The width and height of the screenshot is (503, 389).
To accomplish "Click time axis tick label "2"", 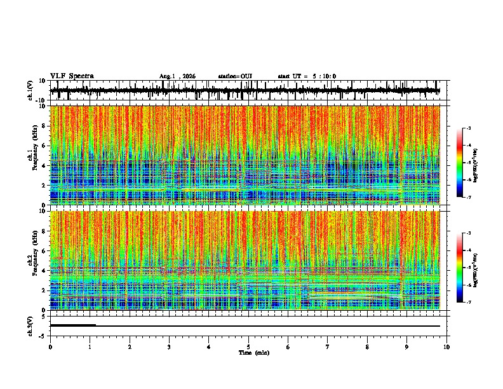I will (x=130, y=347).
